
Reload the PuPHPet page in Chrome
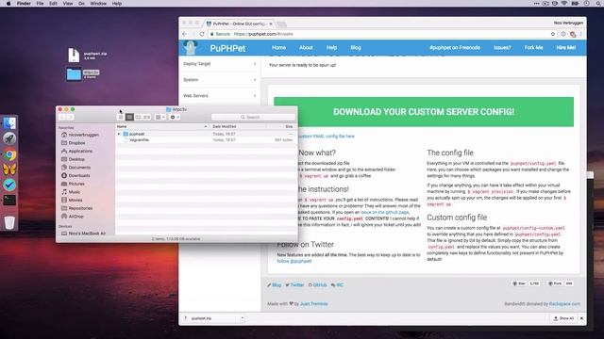tap(202, 34)
